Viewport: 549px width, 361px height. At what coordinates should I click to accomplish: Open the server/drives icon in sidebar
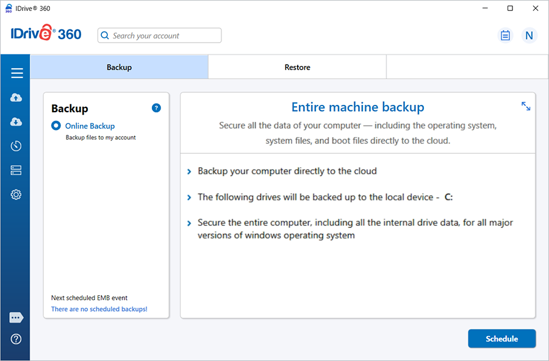(16, 170)
